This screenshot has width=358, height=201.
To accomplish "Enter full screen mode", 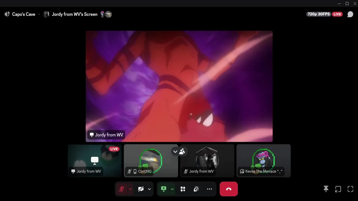I will pos(350,189).
